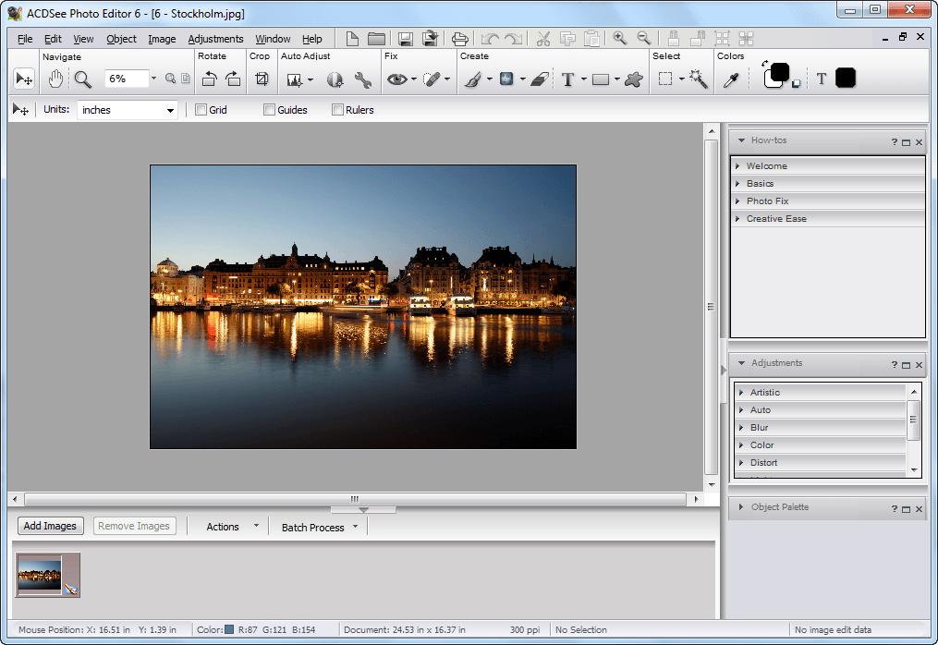Select the Red Eye fix tool
The height and width of the screenshot is (645, 938).
click(396, 79)
